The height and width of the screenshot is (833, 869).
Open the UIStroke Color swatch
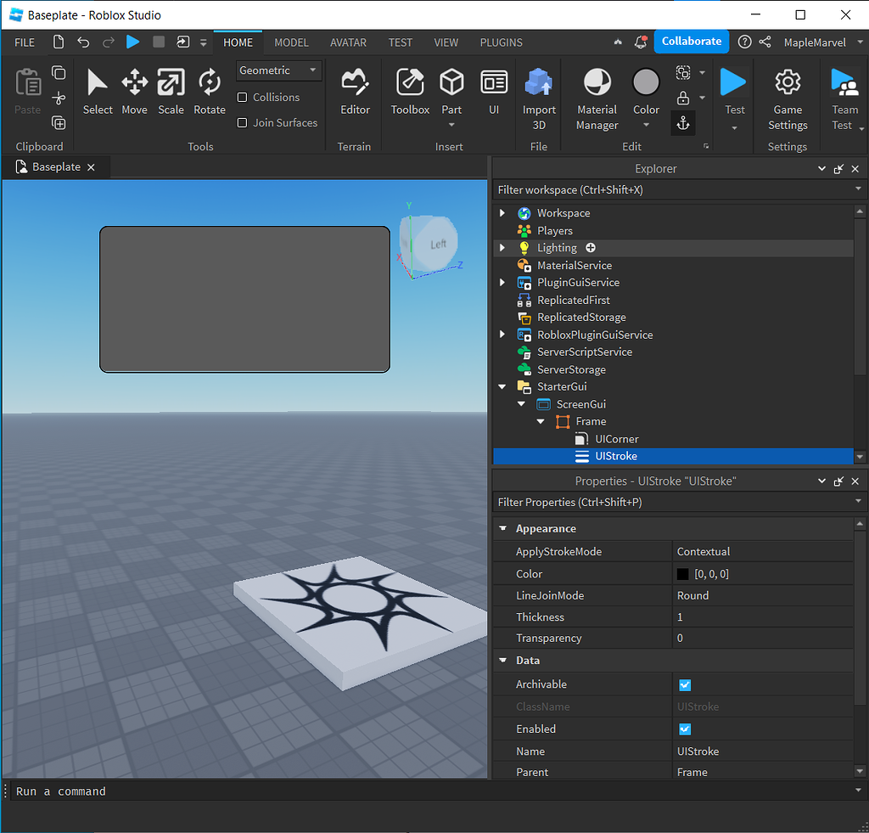(x=682, y=573)
